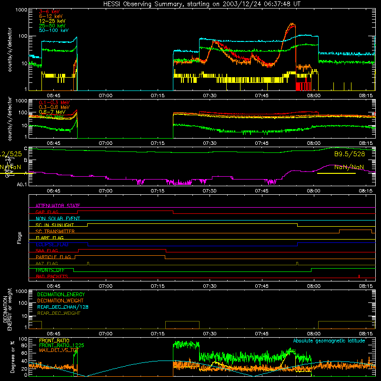This screenshot has height=381, width=381.
Task: Click the 07:30 tick label under the top panel
Action: pyautogui.click(x=210, y=96)
